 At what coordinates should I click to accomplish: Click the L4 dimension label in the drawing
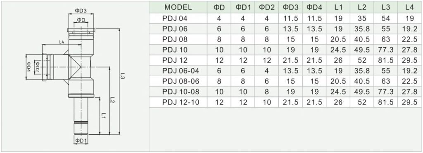pos(62,42)
